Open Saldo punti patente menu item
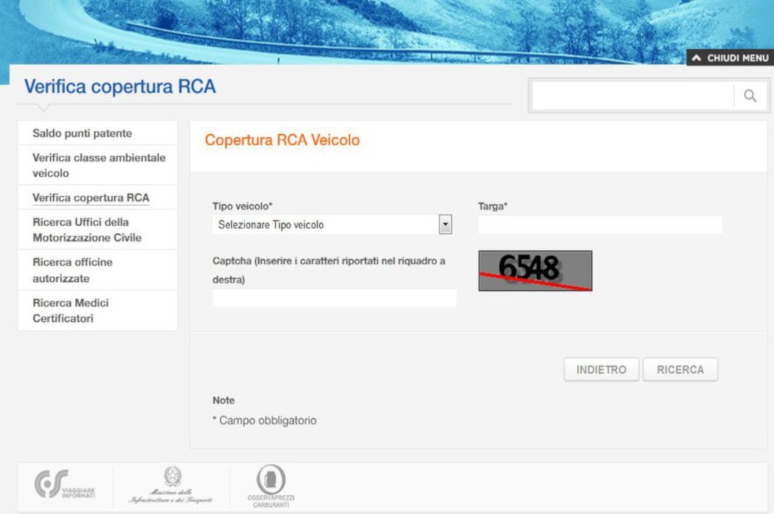Viewport: 774px width, 514px height. point(82,133)
